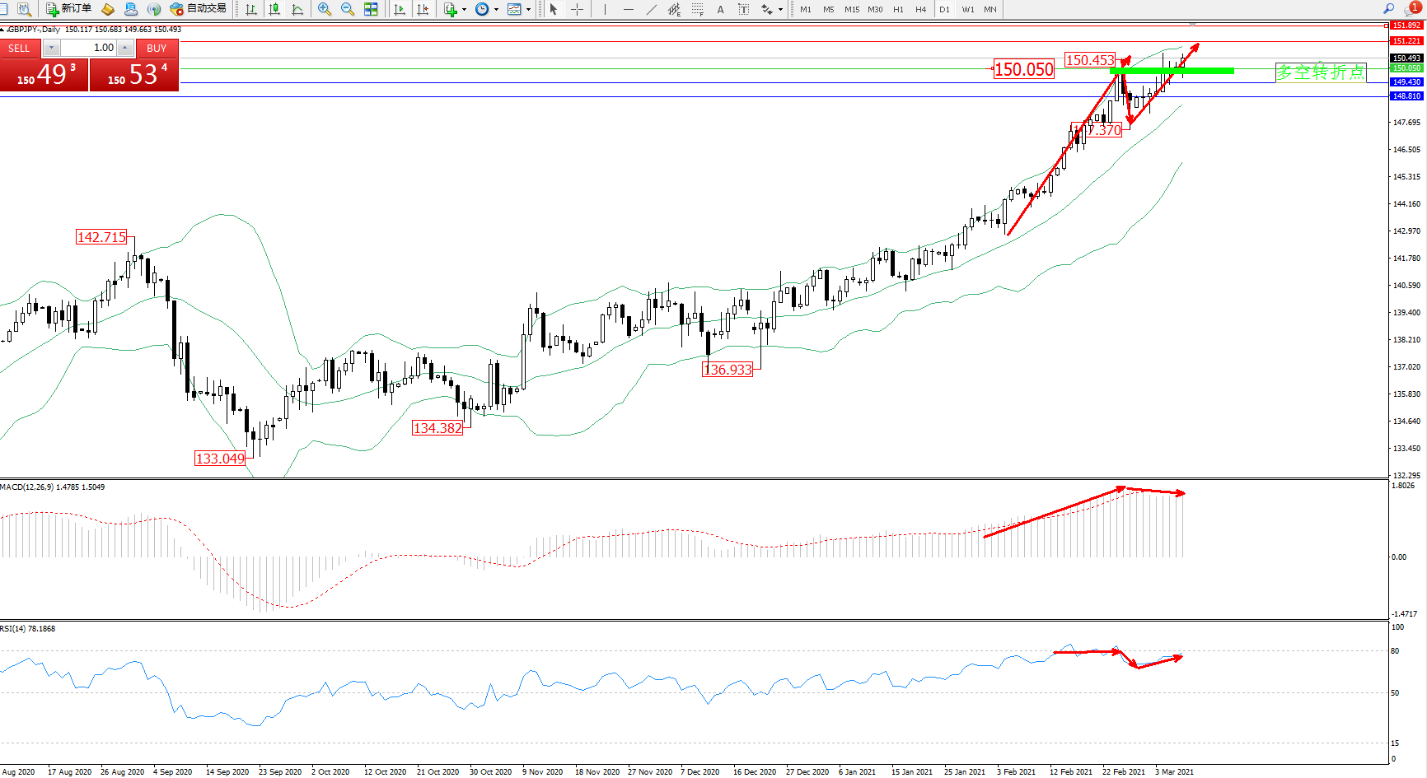1427x778 pixels.
Task: Switch chart to candlestick mode
Action: click(274, 9)
